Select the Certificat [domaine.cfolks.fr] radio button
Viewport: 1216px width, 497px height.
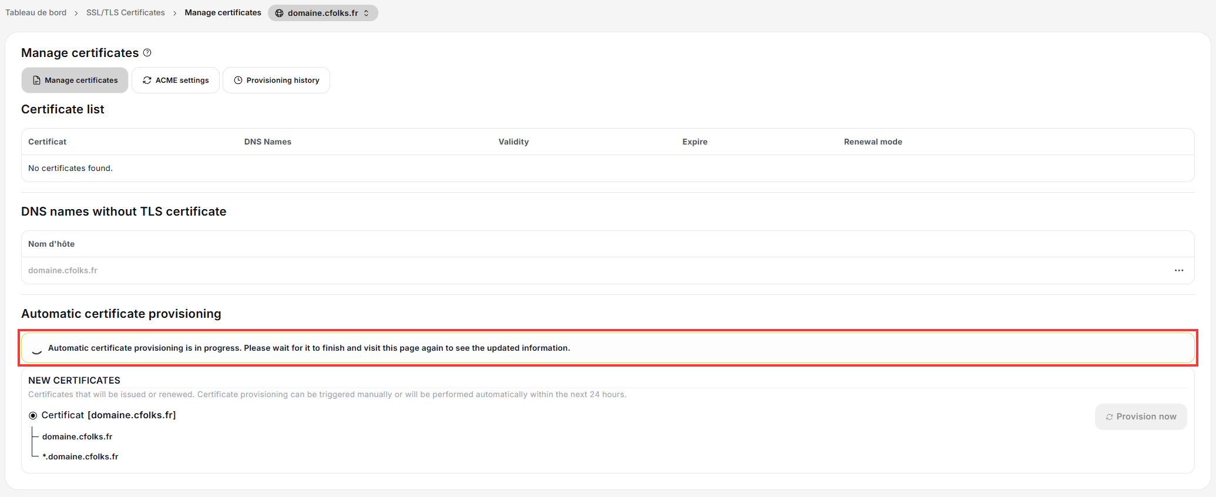coord(33,415)
